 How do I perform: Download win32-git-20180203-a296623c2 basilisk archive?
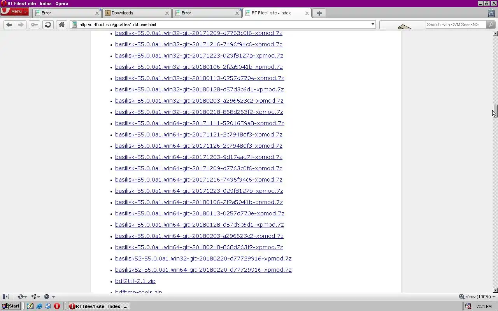pyautogui.click(x=199, y=101)
